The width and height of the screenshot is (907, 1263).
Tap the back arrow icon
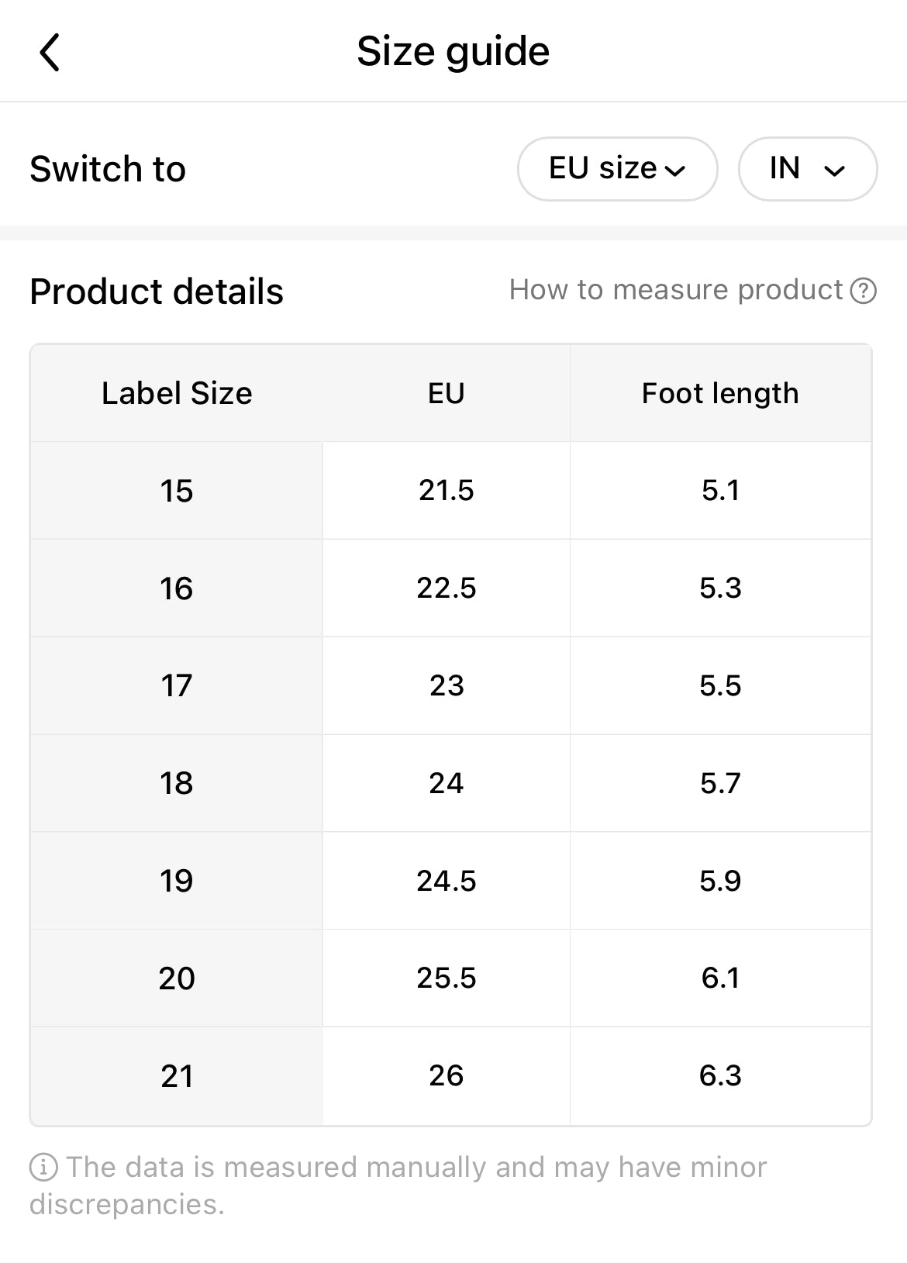point(50,53)
